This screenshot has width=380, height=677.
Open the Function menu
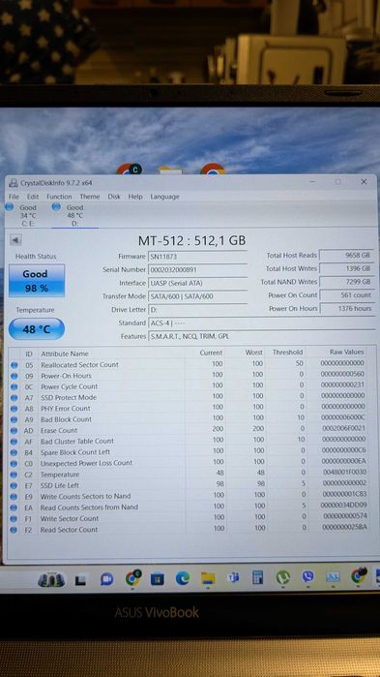(59, 197)
